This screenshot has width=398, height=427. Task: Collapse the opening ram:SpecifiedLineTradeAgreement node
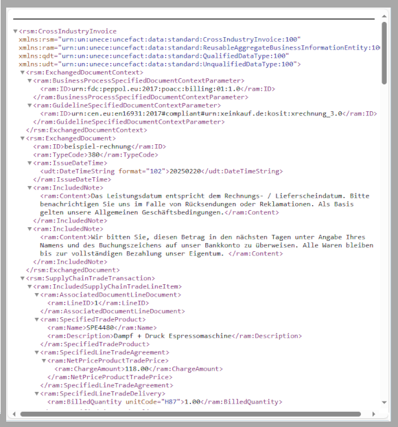pyautogui.click(x=37, y=352)
